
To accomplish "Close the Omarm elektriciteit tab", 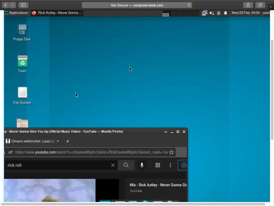I will click(58, 141).
